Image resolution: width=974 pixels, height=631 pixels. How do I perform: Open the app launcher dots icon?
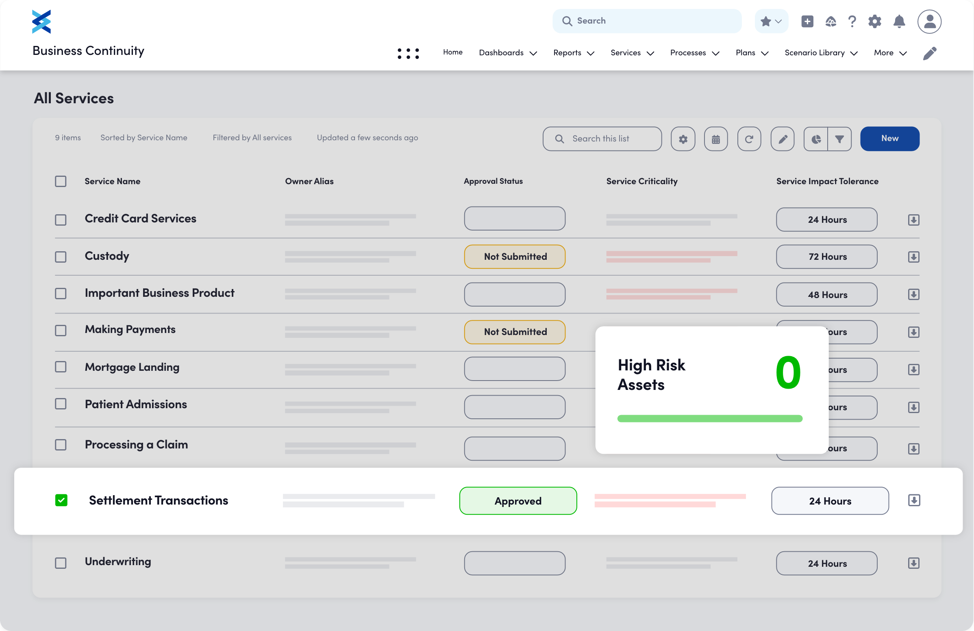coord(408,53)
